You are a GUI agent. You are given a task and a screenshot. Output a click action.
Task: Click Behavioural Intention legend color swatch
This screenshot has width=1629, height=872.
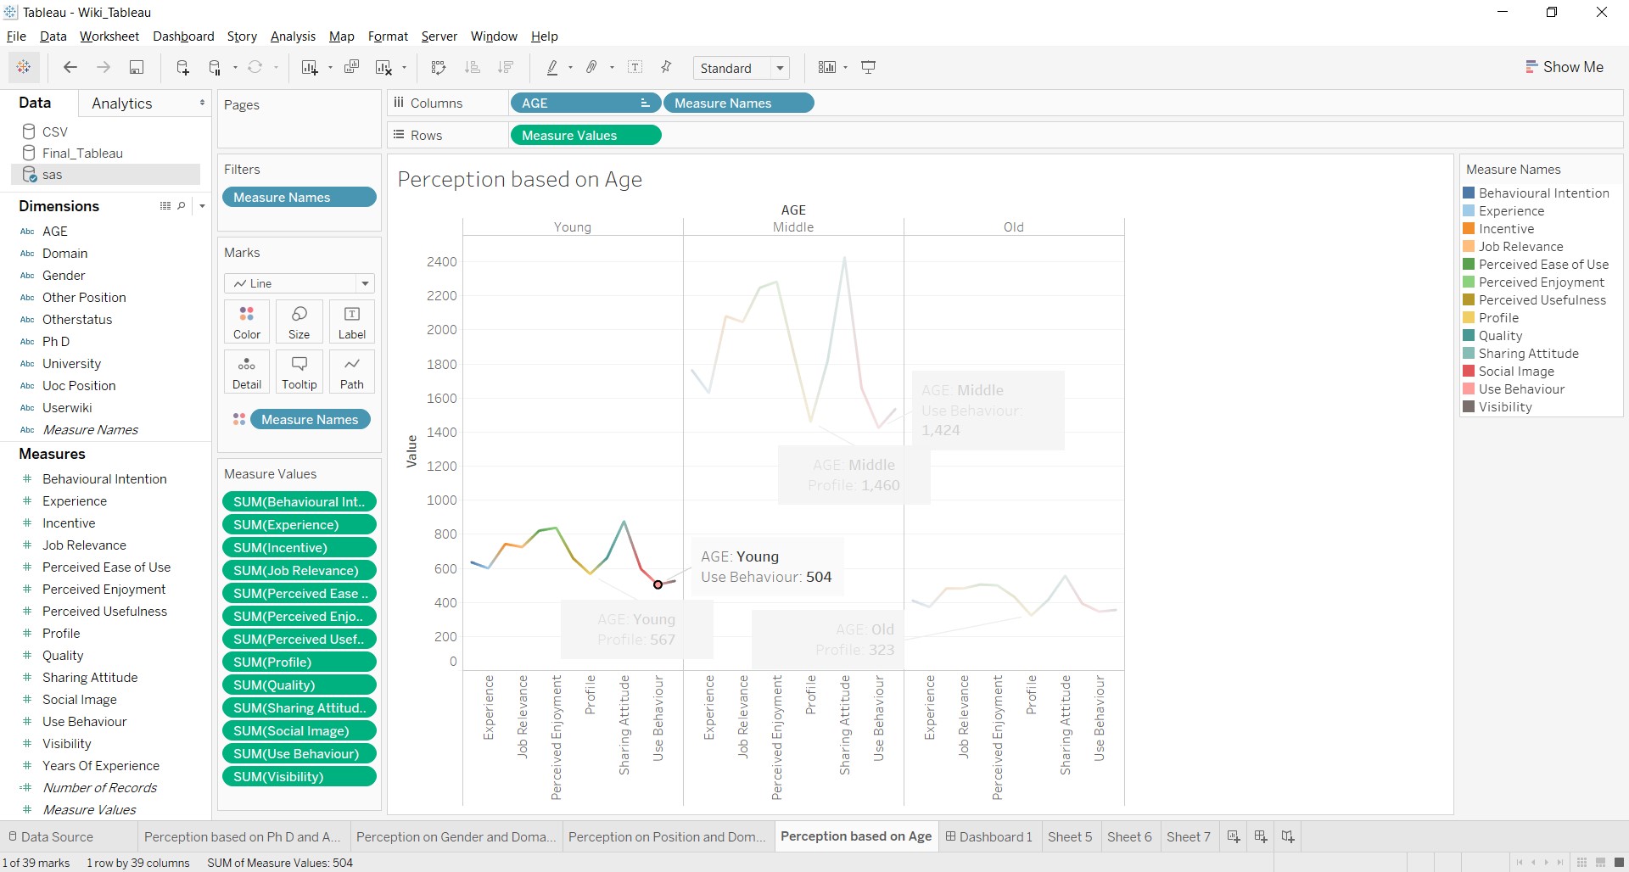click(x=1469, y=193)
